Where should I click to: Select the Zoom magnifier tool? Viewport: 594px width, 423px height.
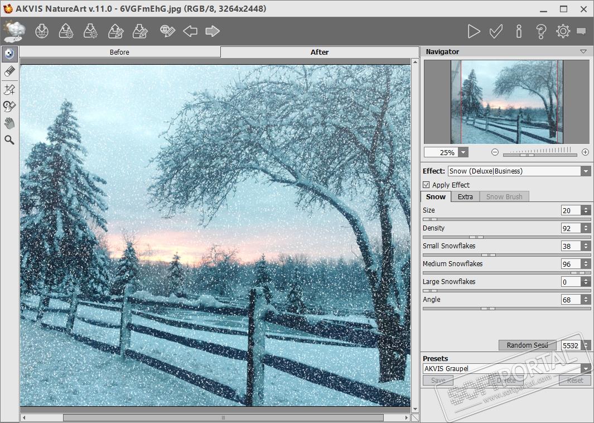click(9, 140)
